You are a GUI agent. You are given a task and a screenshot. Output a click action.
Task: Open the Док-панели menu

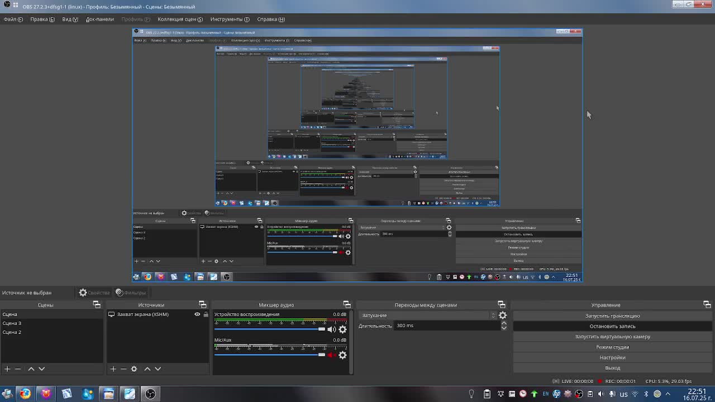[x=99, y=19]
